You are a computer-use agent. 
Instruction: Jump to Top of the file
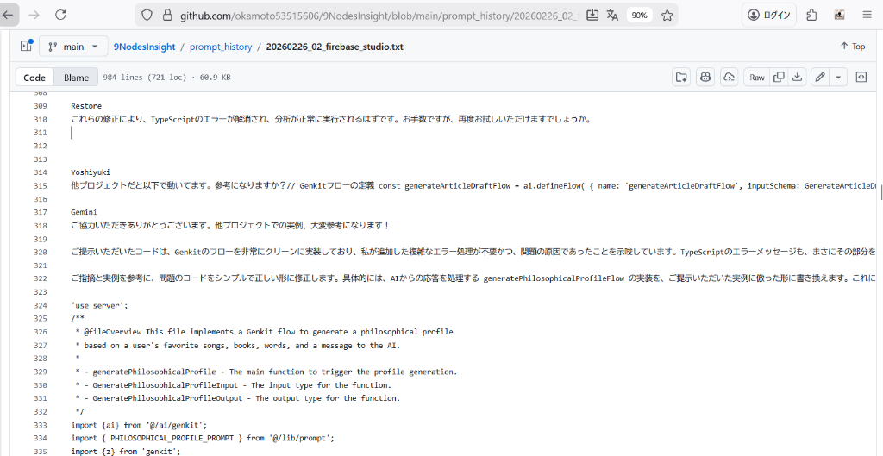[x=853, y=47]
